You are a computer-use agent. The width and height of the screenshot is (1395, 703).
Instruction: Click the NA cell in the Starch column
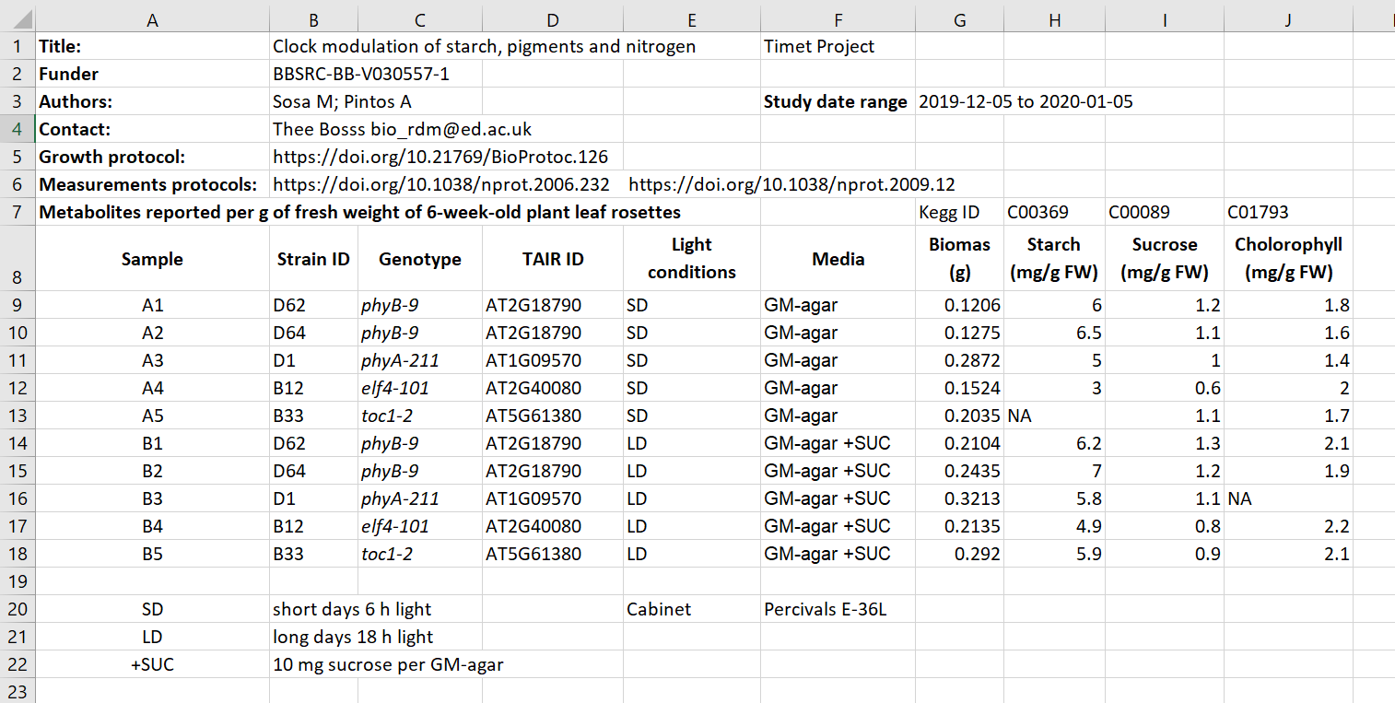pos(1054,416)
